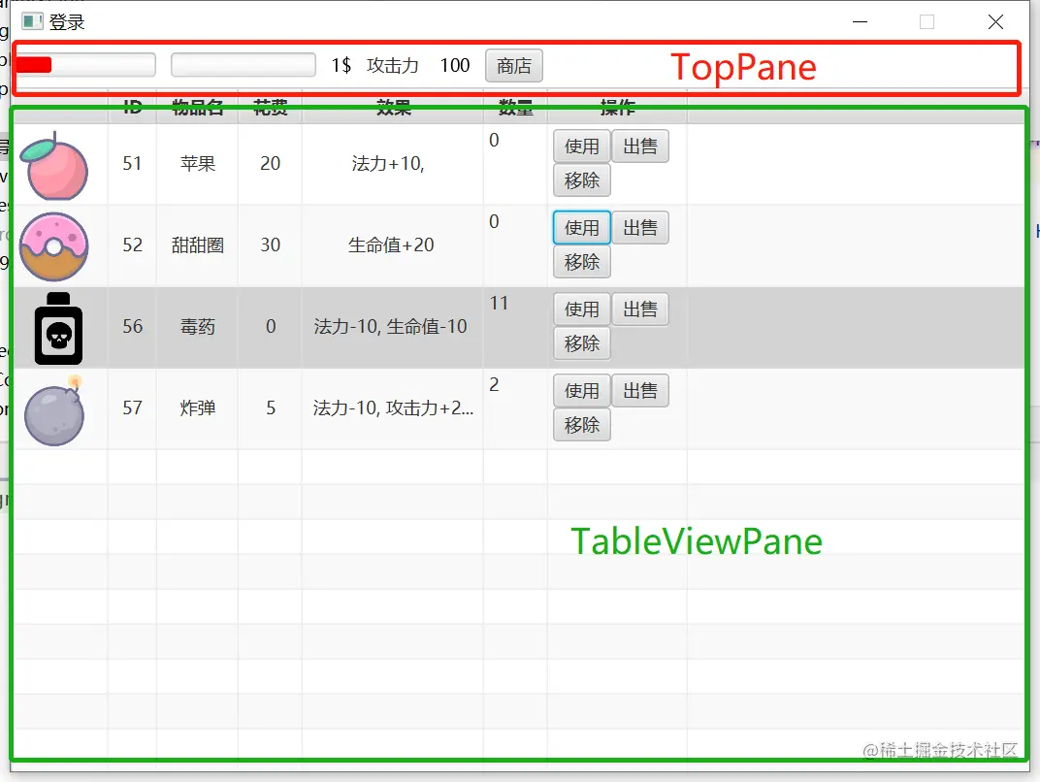
Task: Sell the 炸弹 item
Action: 640,391
